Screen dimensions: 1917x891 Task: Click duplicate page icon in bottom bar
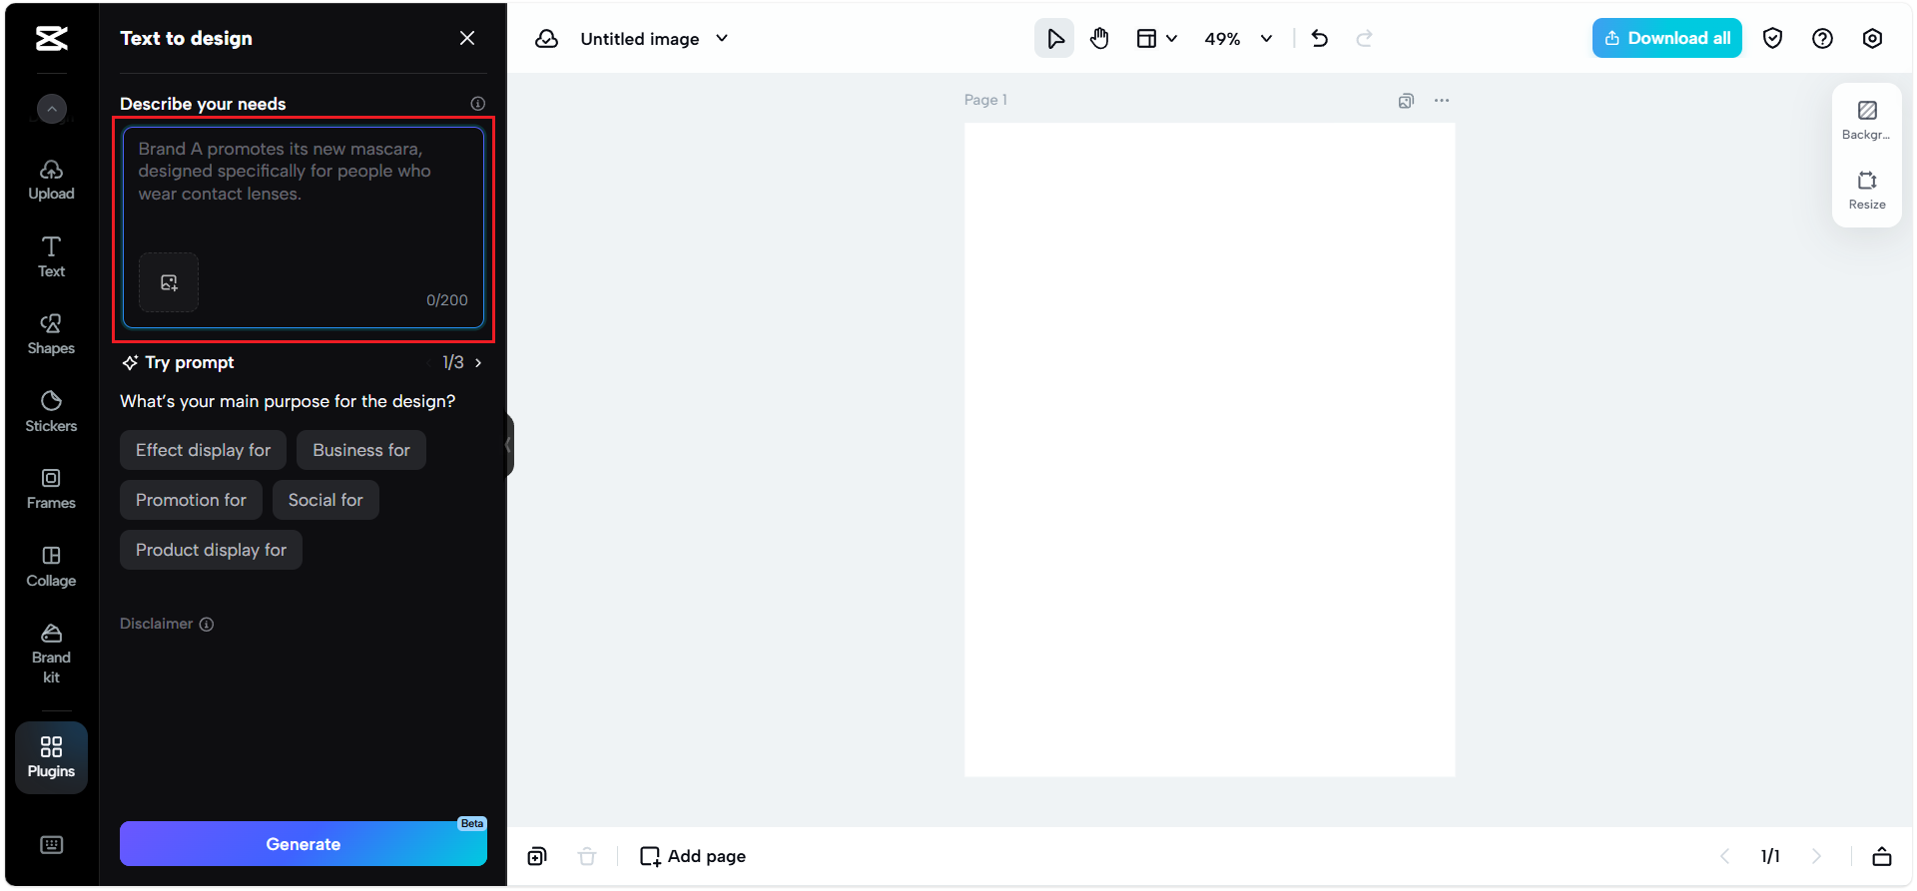[x=537, y=856]
